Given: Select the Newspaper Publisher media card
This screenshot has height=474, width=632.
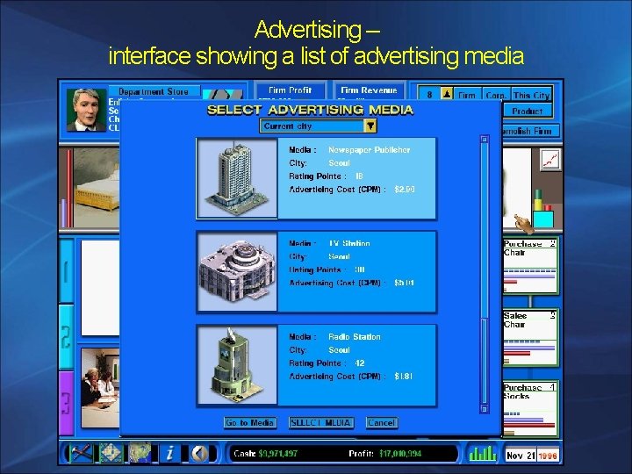Looking at the screenshot, I should (x=316, y=178).
